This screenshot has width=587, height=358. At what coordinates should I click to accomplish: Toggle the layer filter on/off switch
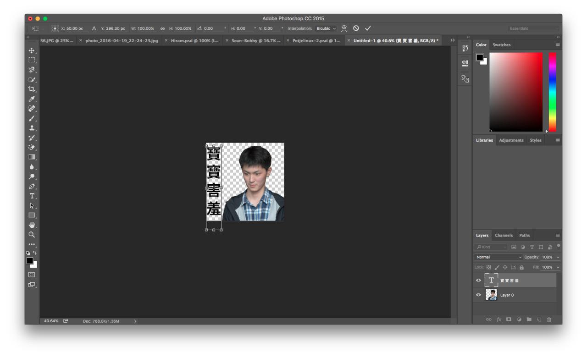[x=558, y=246]
